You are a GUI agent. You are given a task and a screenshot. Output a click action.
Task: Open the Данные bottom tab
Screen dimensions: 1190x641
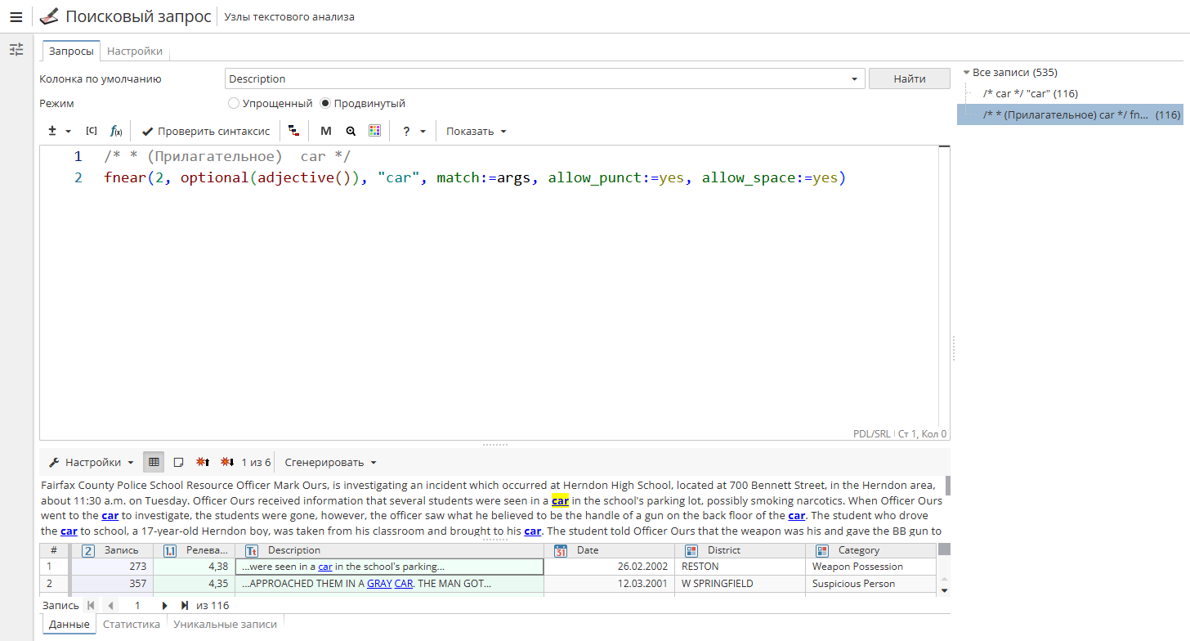coord(69,624)
